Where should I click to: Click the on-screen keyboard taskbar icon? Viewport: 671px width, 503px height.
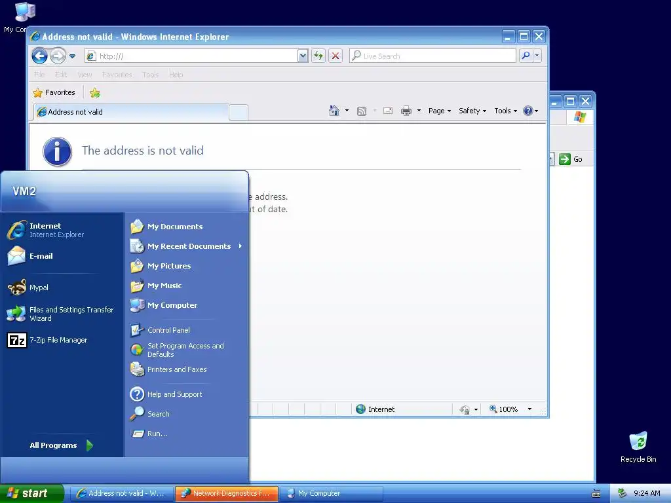(x=596, y=494)
